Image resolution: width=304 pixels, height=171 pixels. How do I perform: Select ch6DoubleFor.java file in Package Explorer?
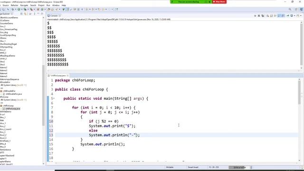pyautogui.click(x=14, y=94)
